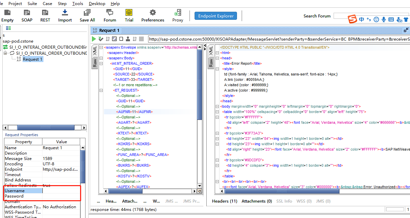The width and height of the screenshot is (410, 218).
Task: Open the Case menu
Action: [x=47, y=3]
